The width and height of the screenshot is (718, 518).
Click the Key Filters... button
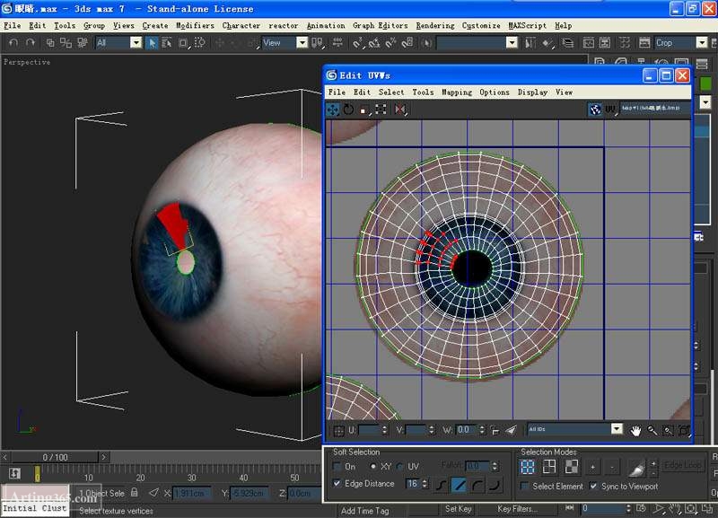click(x=517, y=508)
